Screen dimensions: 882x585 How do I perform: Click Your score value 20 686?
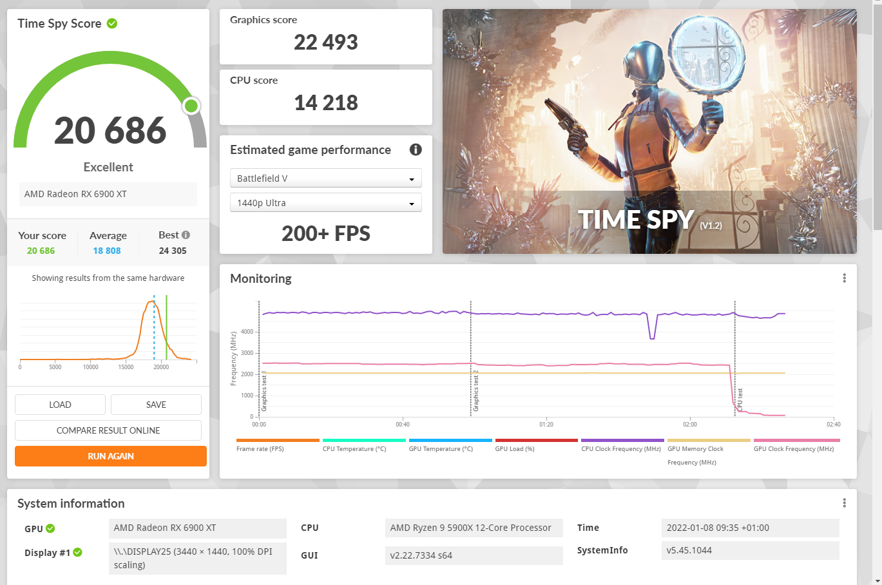pos(41,251)
